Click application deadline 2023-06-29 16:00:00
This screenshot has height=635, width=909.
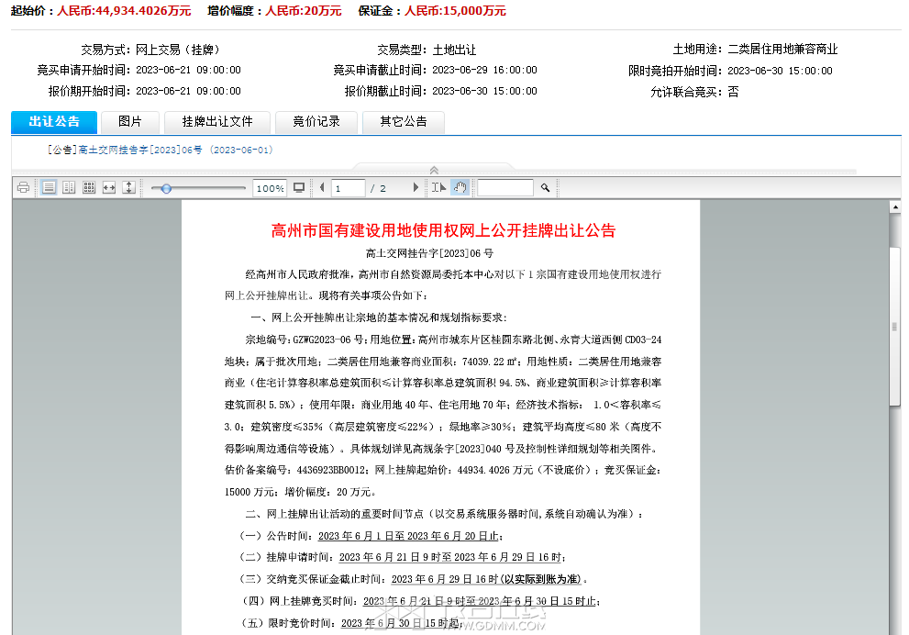point(484,70)
